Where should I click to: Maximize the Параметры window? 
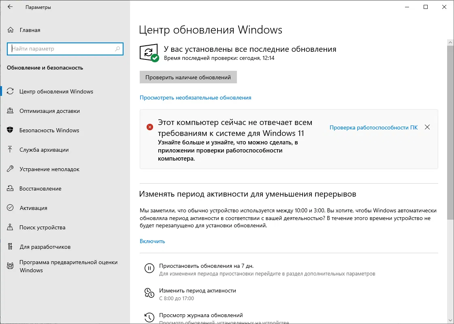pos(426,7)
